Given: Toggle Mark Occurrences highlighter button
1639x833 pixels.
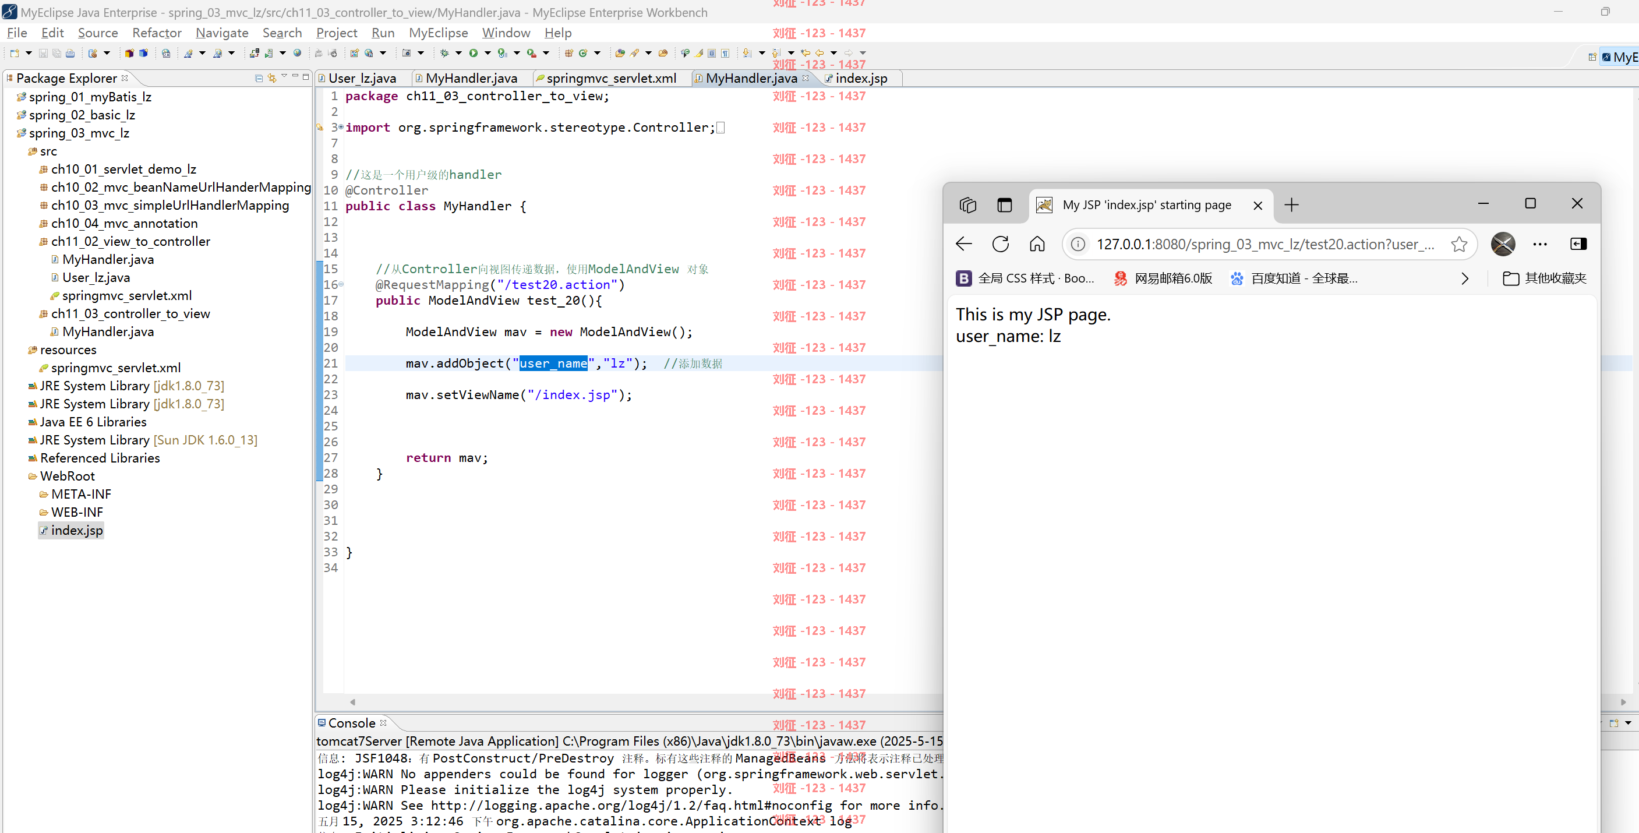Looking at the screenshot, I should coord(698,54).
